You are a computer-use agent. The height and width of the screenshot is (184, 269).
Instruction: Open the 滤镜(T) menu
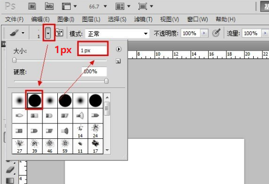coord(143,19)
